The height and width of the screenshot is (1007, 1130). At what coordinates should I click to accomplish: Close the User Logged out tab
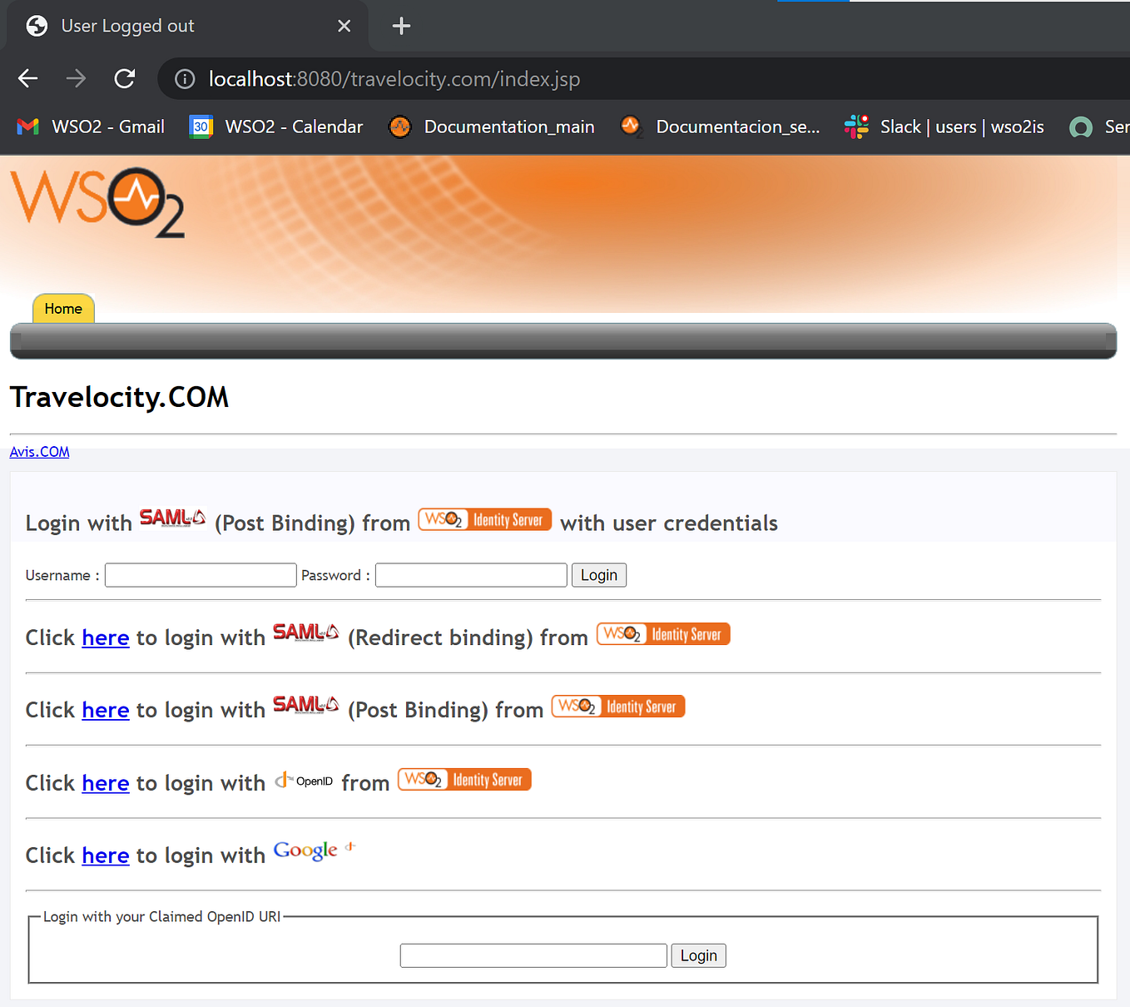pyautogui.click(x=344, y=26)
